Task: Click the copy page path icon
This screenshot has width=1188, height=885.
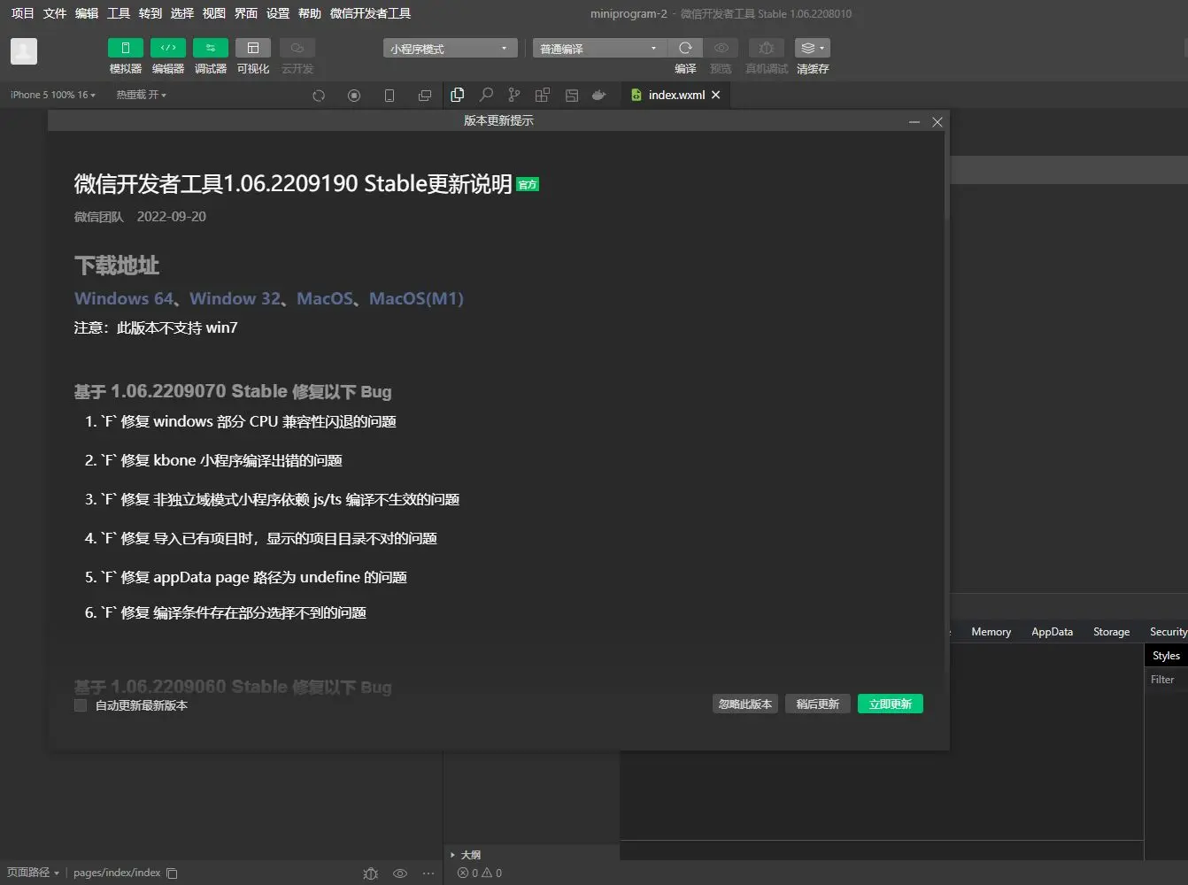Action: [173, 873]
